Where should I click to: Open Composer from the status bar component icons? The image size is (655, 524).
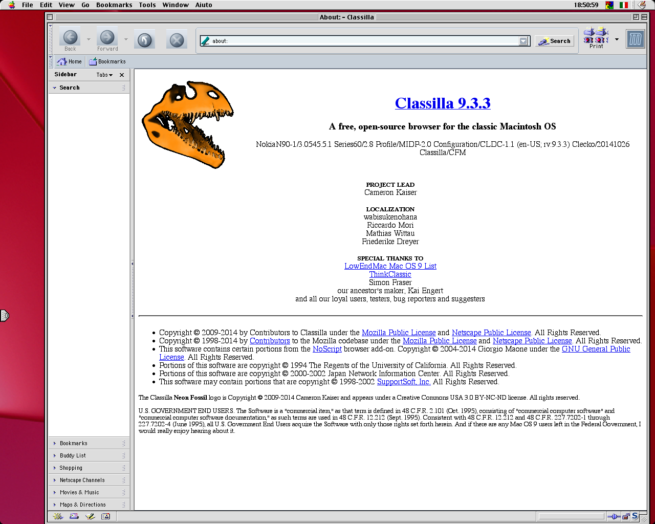(x=90, y=516)
